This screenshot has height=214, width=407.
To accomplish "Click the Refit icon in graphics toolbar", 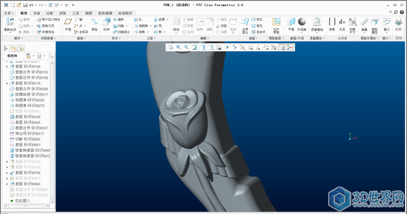I will pyautogui.click(x=170, y=47).
